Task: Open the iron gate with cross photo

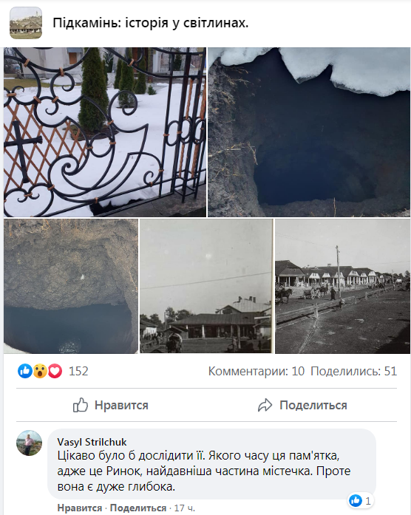Action: 105,132
